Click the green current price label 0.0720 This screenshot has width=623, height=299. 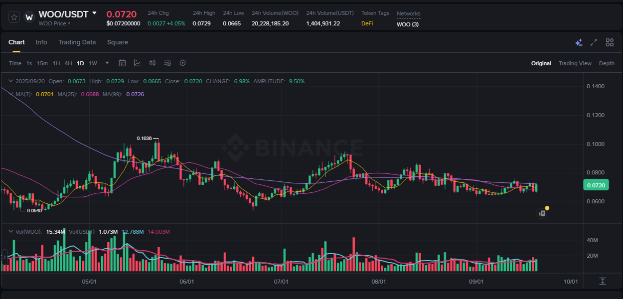(x=596, y=184)
